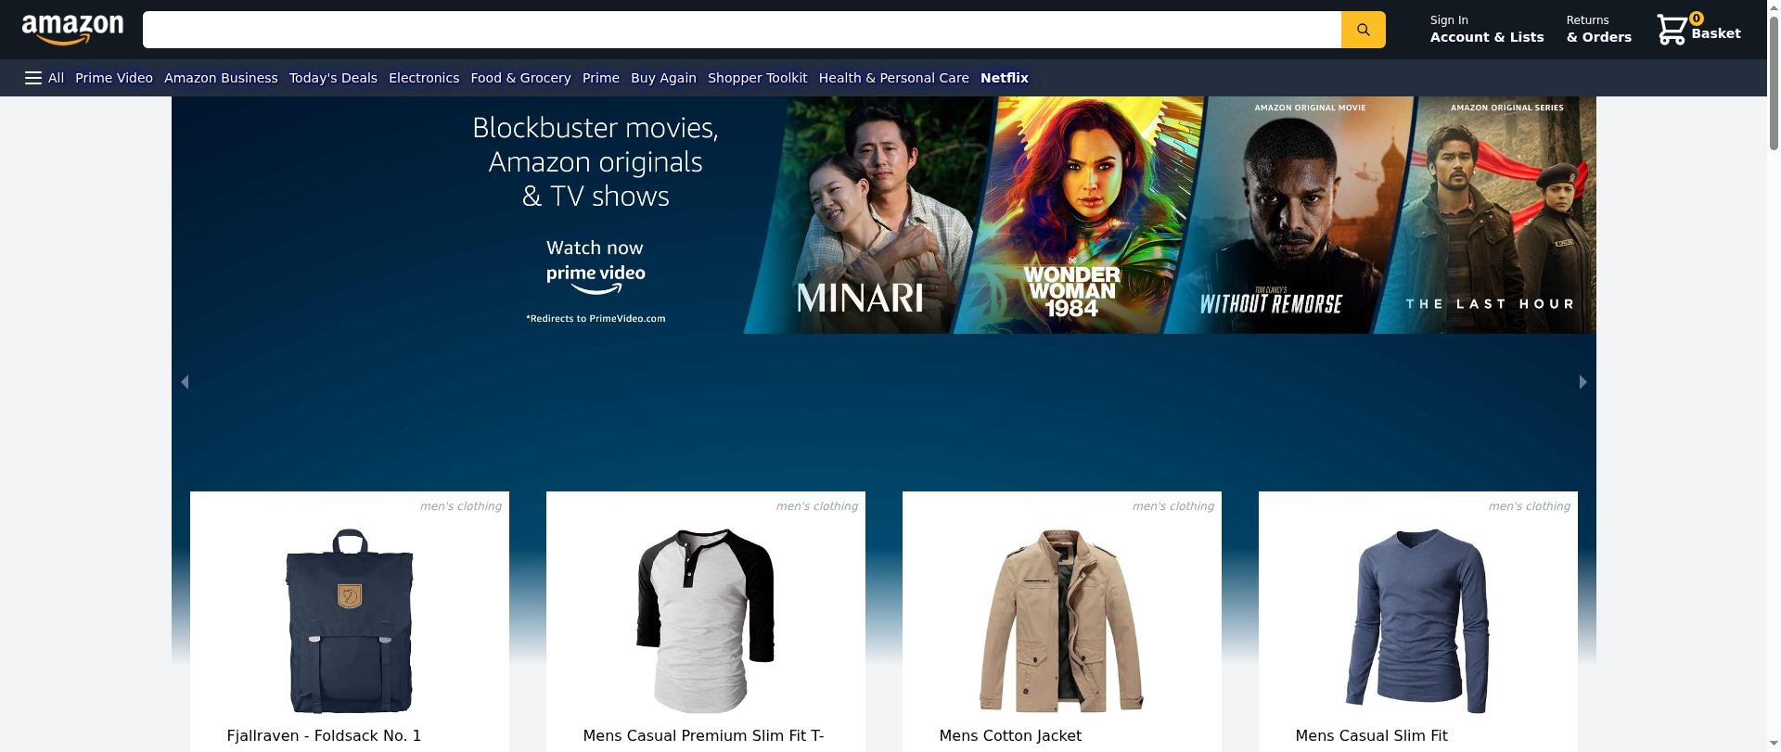Click the Minari movie poster

pyautogui.click(x=868, y=215)
